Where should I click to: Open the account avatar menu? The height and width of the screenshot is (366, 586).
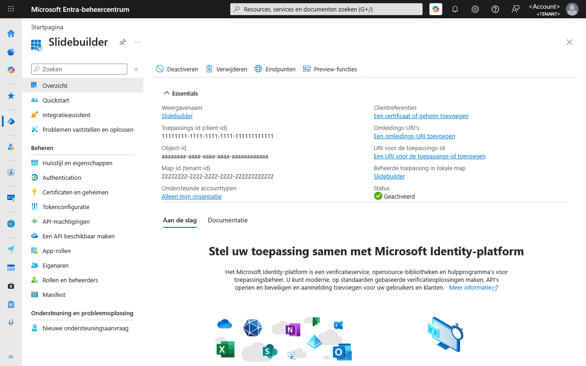click(572, 9)
